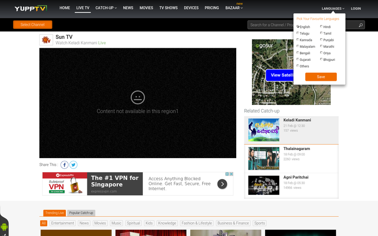Click View Satellite ad button
Viewport: 378px width, 236px height.
[x=280, y=75]
